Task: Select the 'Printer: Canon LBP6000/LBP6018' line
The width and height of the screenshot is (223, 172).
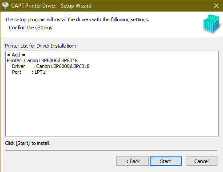Action: (42, 60)
